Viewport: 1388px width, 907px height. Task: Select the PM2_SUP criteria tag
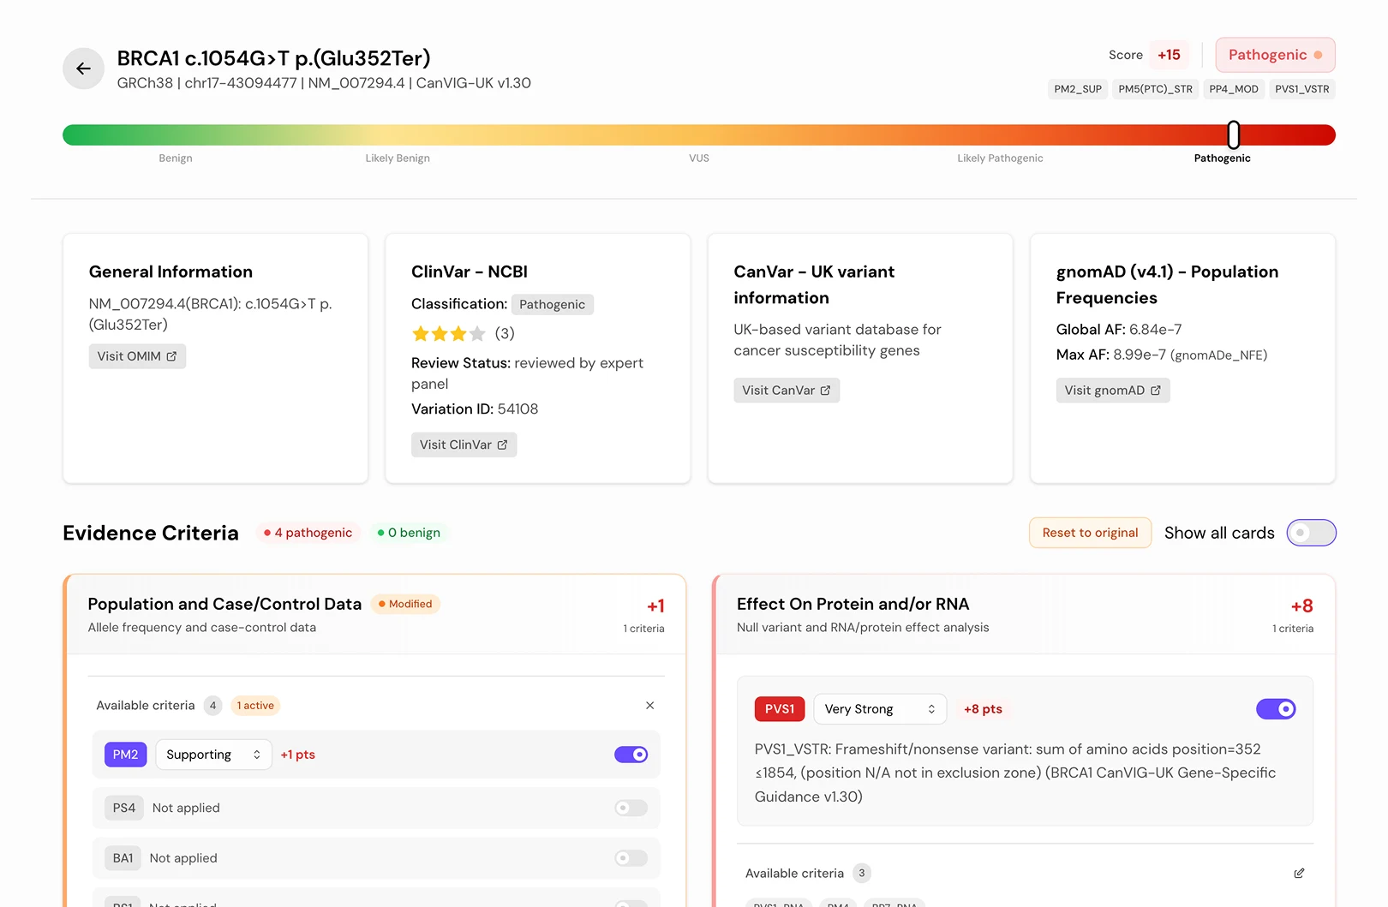[x=1078, y=89]
